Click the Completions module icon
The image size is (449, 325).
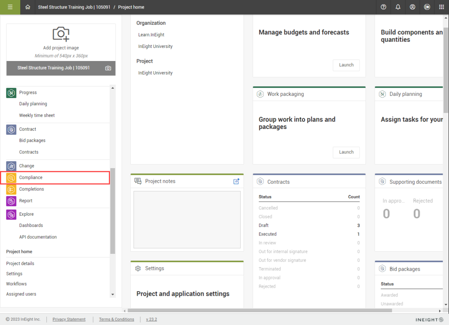pyautogui.click(x=11, y=189)
